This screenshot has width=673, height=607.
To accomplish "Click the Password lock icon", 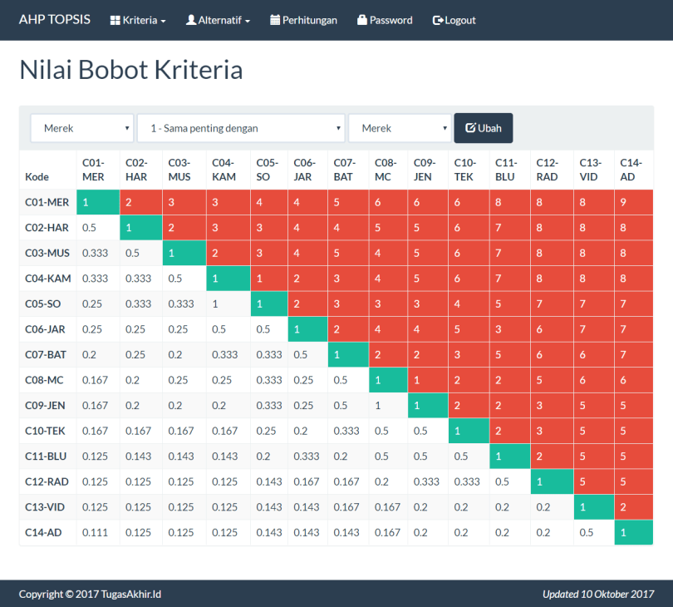I will pos(362,20).
